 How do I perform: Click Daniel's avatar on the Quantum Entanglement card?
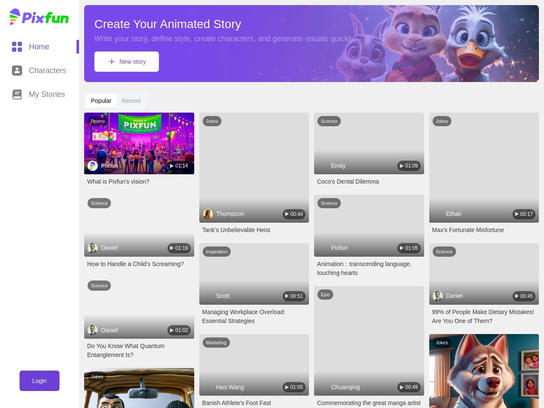click(x=93, y=330)
